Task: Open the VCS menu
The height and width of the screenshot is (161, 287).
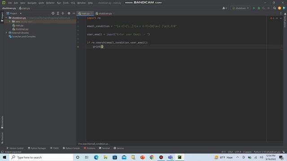Action: tap(73, 3)
